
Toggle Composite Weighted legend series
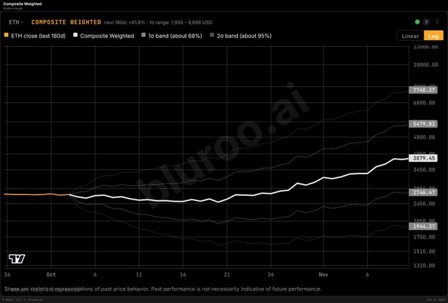(x=103, y=36)
